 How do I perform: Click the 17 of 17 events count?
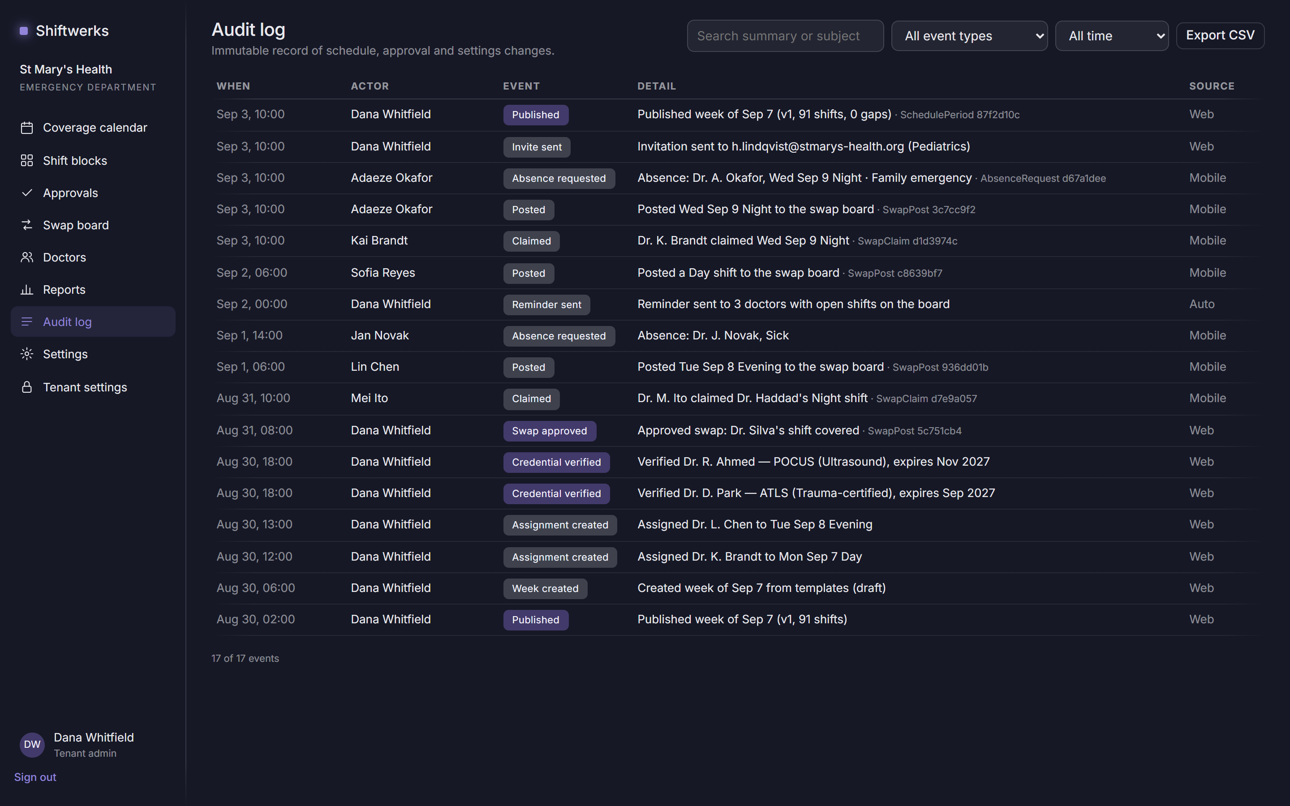pyautogui.click(x=245, y=658)
